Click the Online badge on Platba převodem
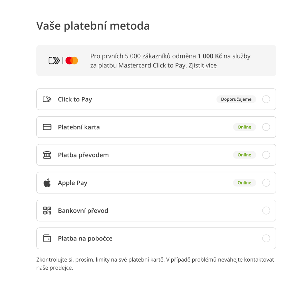Image resolution: width=297 pixels, height=281 pixels. point(244,155)
